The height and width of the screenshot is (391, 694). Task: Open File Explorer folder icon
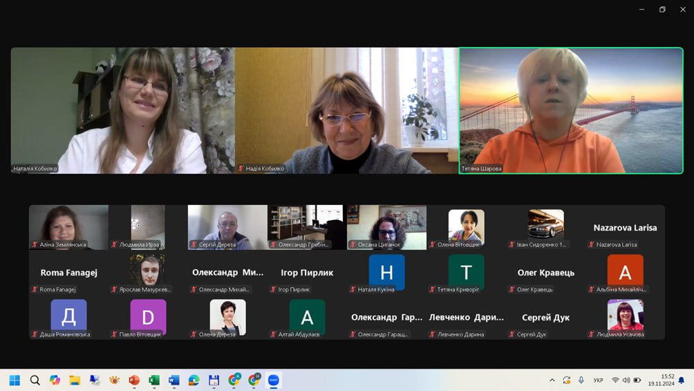click(x=75, y=381)
